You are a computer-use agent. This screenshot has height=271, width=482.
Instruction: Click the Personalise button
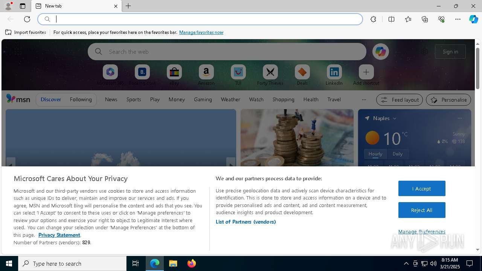(448, 100)
